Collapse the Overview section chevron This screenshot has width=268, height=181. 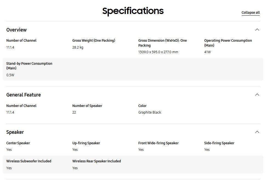tap(257, 30)
